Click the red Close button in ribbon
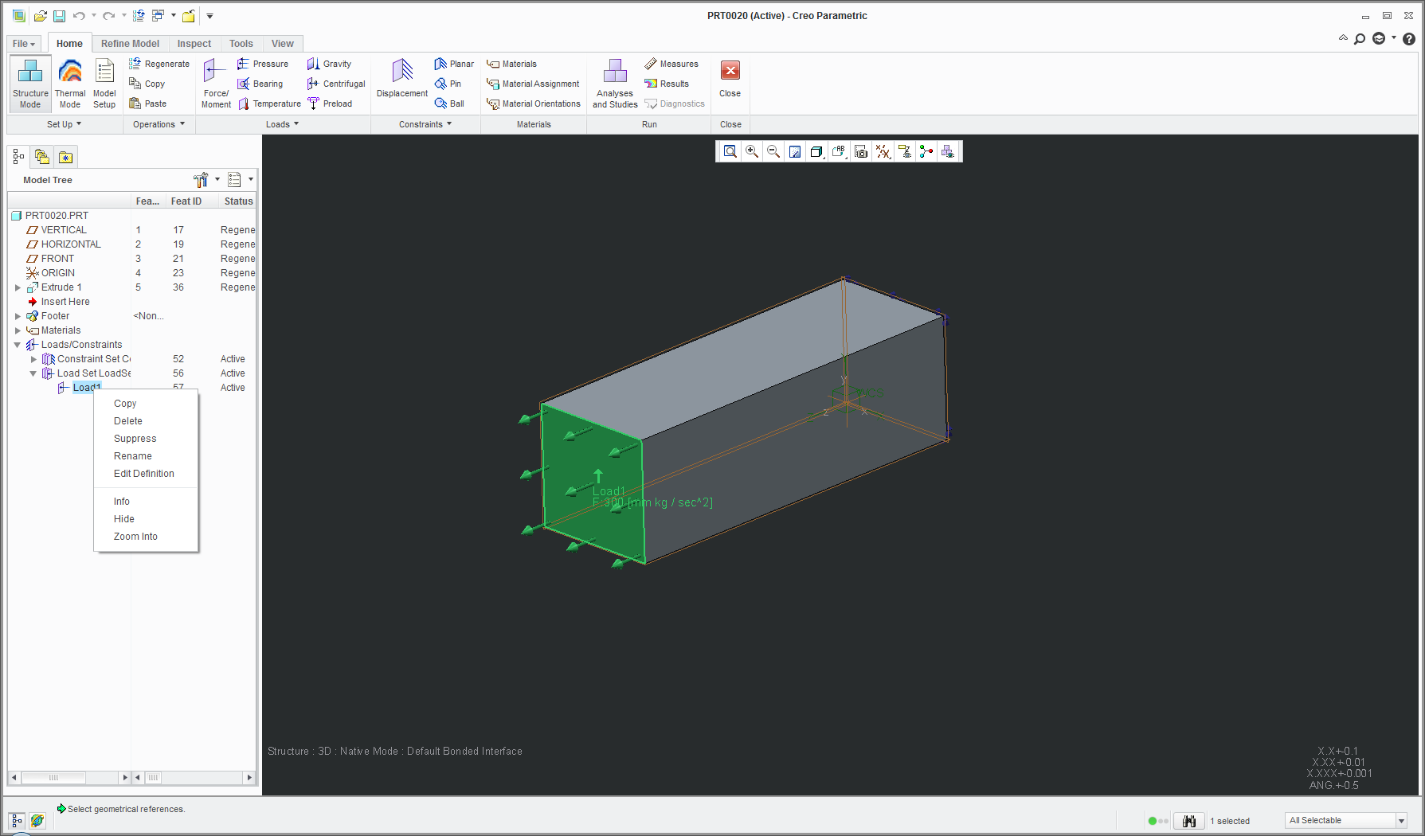The width and height of the screenshot is (1425, 836). (x=730, y=78)
